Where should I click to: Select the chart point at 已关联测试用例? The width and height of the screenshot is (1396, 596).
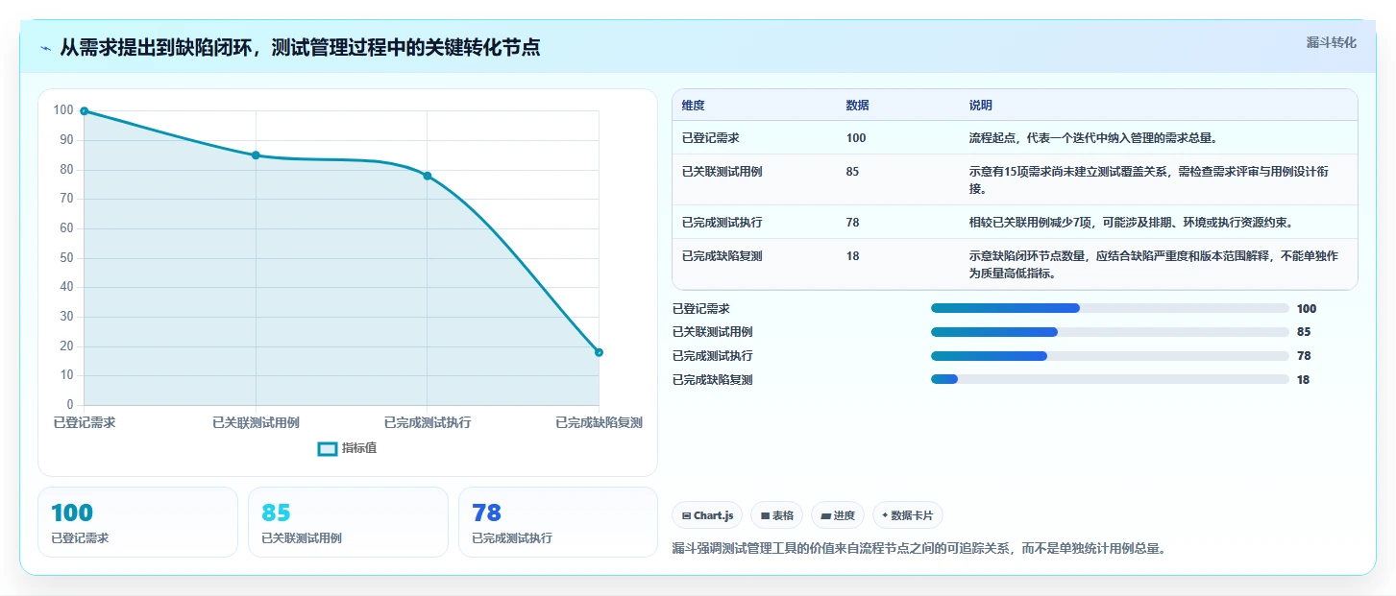point(256,155)
